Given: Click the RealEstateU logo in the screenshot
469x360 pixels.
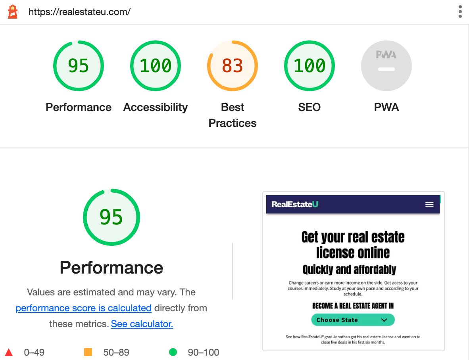Looking at the screenshot, I should point(295,205).
